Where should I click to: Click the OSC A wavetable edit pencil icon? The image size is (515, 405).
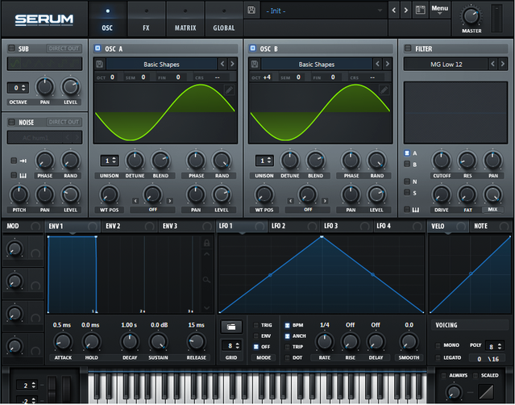(x=230, y=90)
